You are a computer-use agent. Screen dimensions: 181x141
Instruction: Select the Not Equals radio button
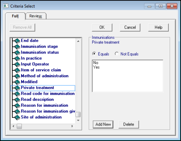tap(117, 54)
